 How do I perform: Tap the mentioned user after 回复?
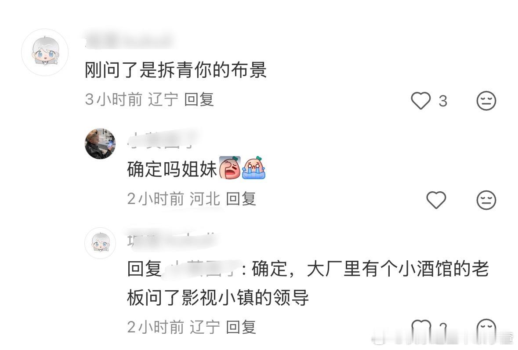tap(202, 268)
